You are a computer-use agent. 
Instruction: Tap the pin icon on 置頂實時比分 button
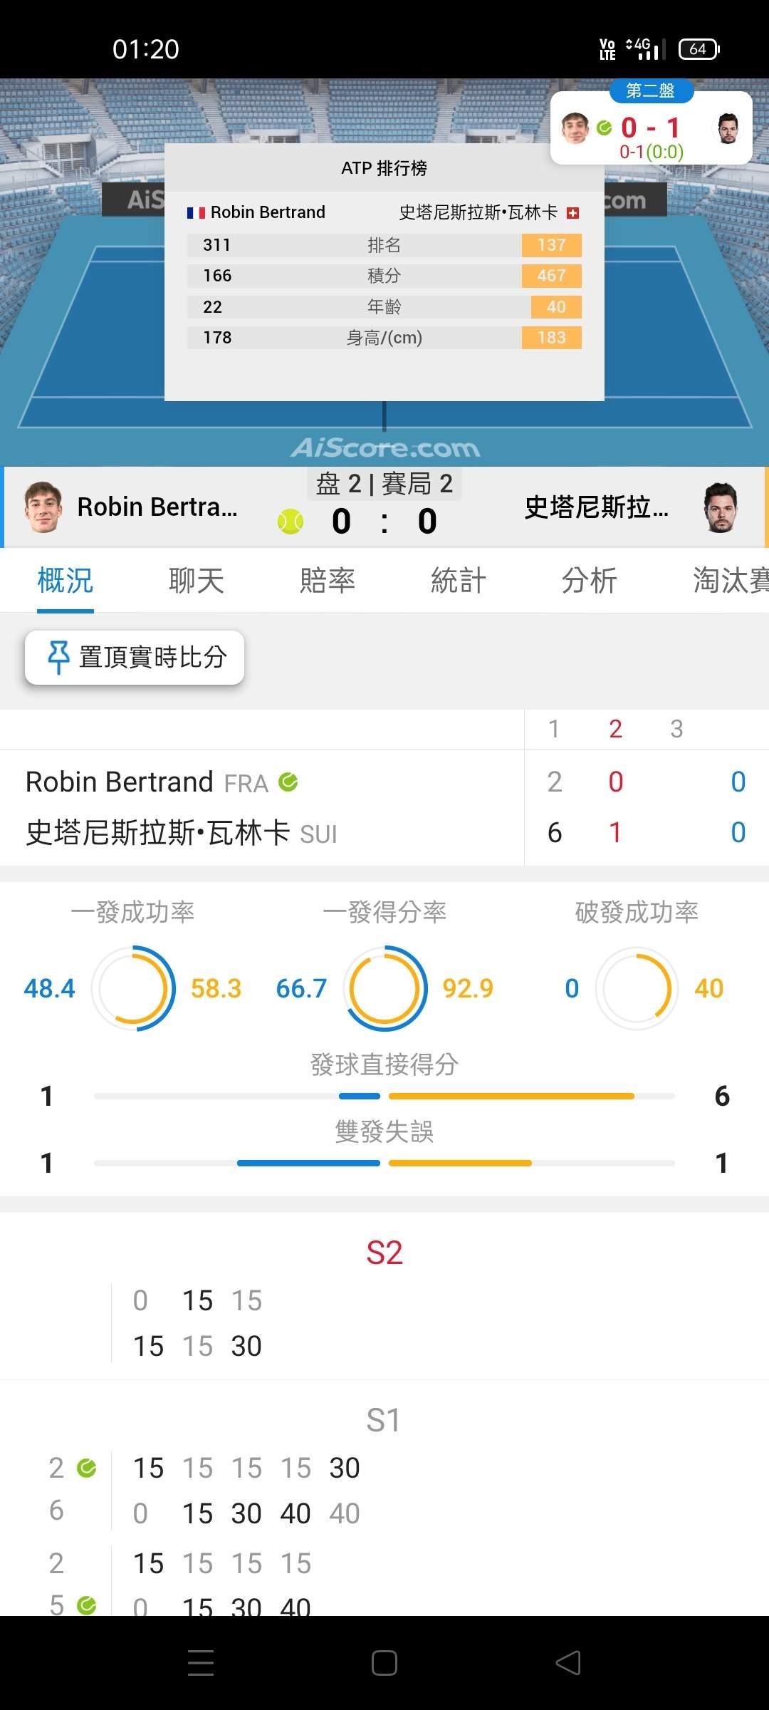tap(58, 657)
